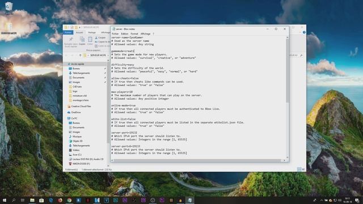The height and width of the screenshot is (204, 363).
Task: Open the Windows Start menu
Action: (x=5, y=200)
